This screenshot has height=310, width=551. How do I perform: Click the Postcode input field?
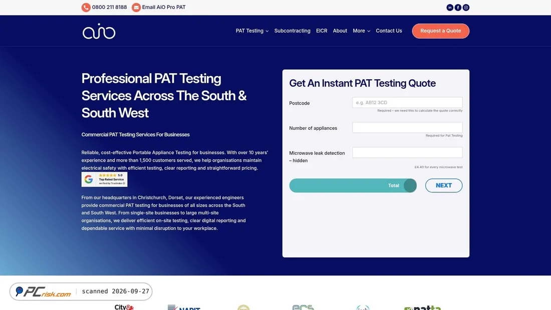click(407, 103)
